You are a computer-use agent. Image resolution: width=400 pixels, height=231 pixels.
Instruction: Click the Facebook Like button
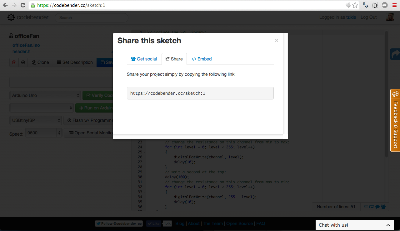(x=153, y=224)
